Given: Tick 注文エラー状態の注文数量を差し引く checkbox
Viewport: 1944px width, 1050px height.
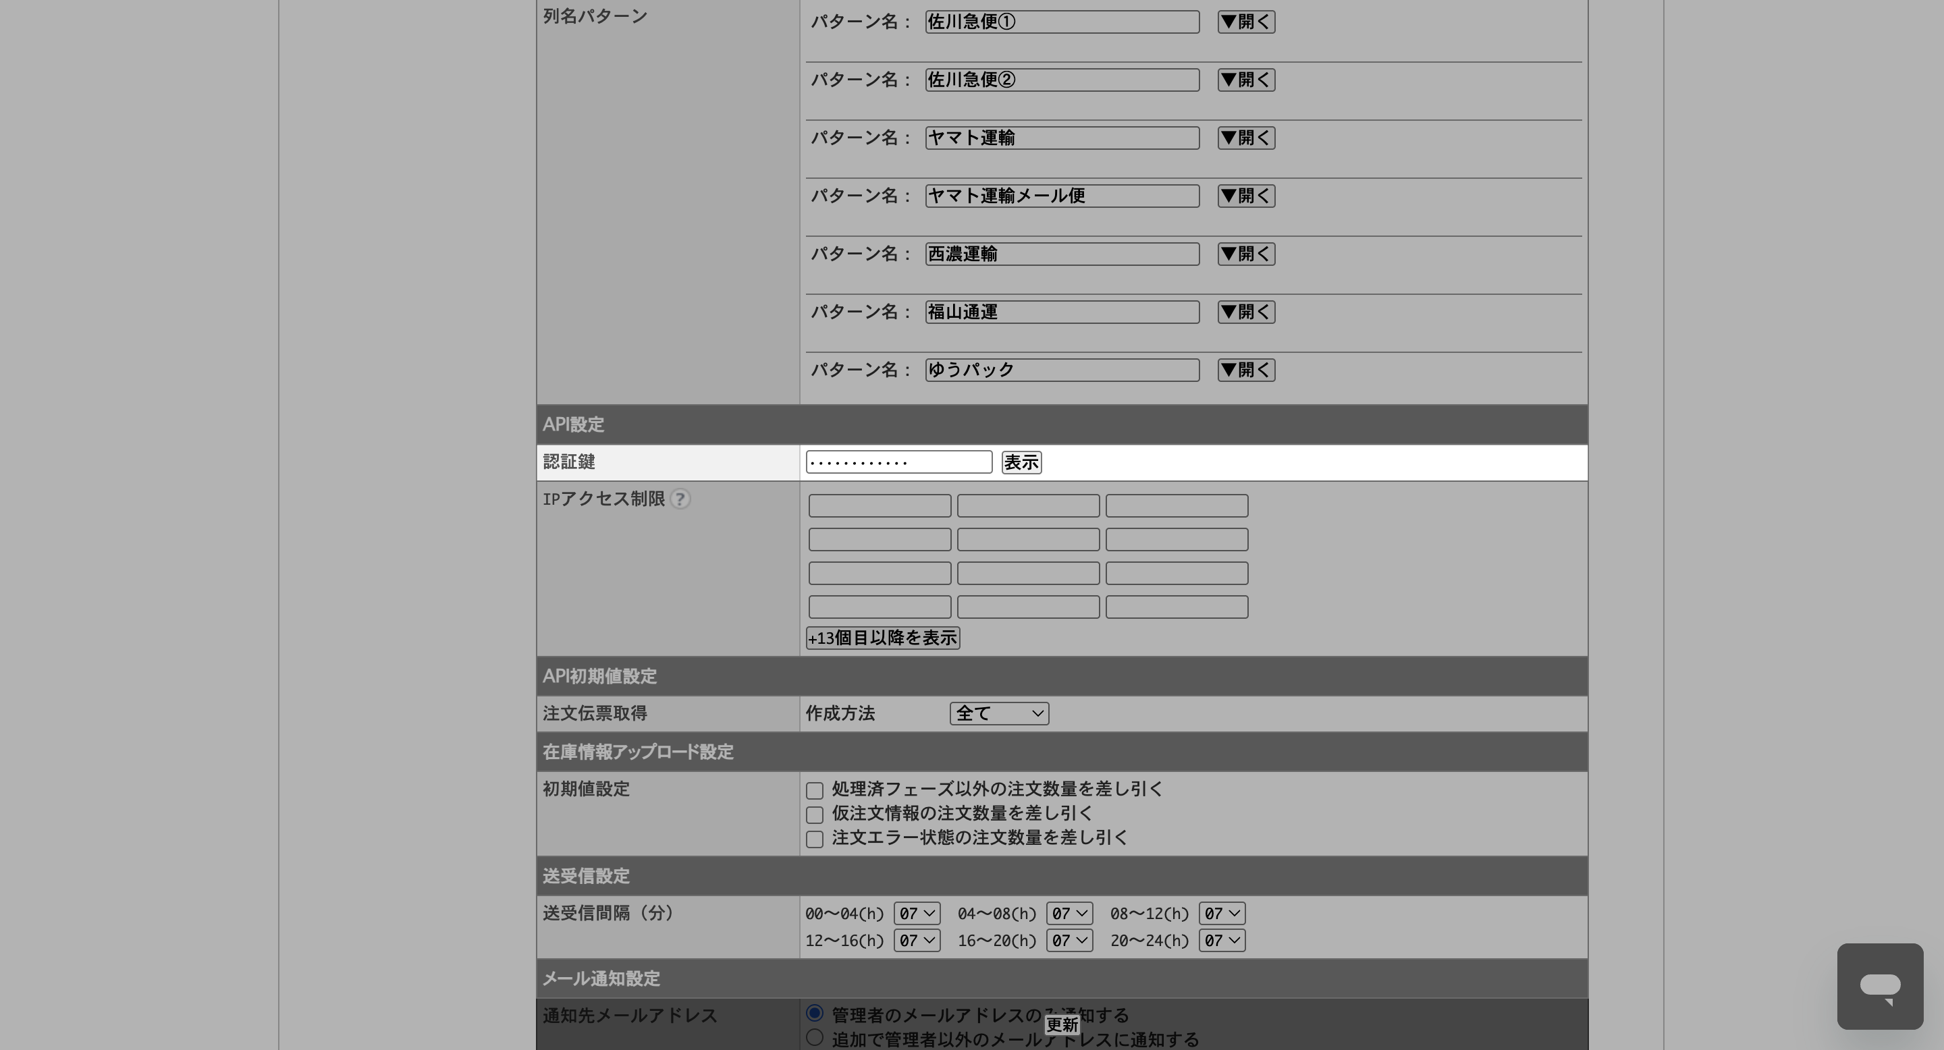Looking at the screenshot, I should pos(814,839).
